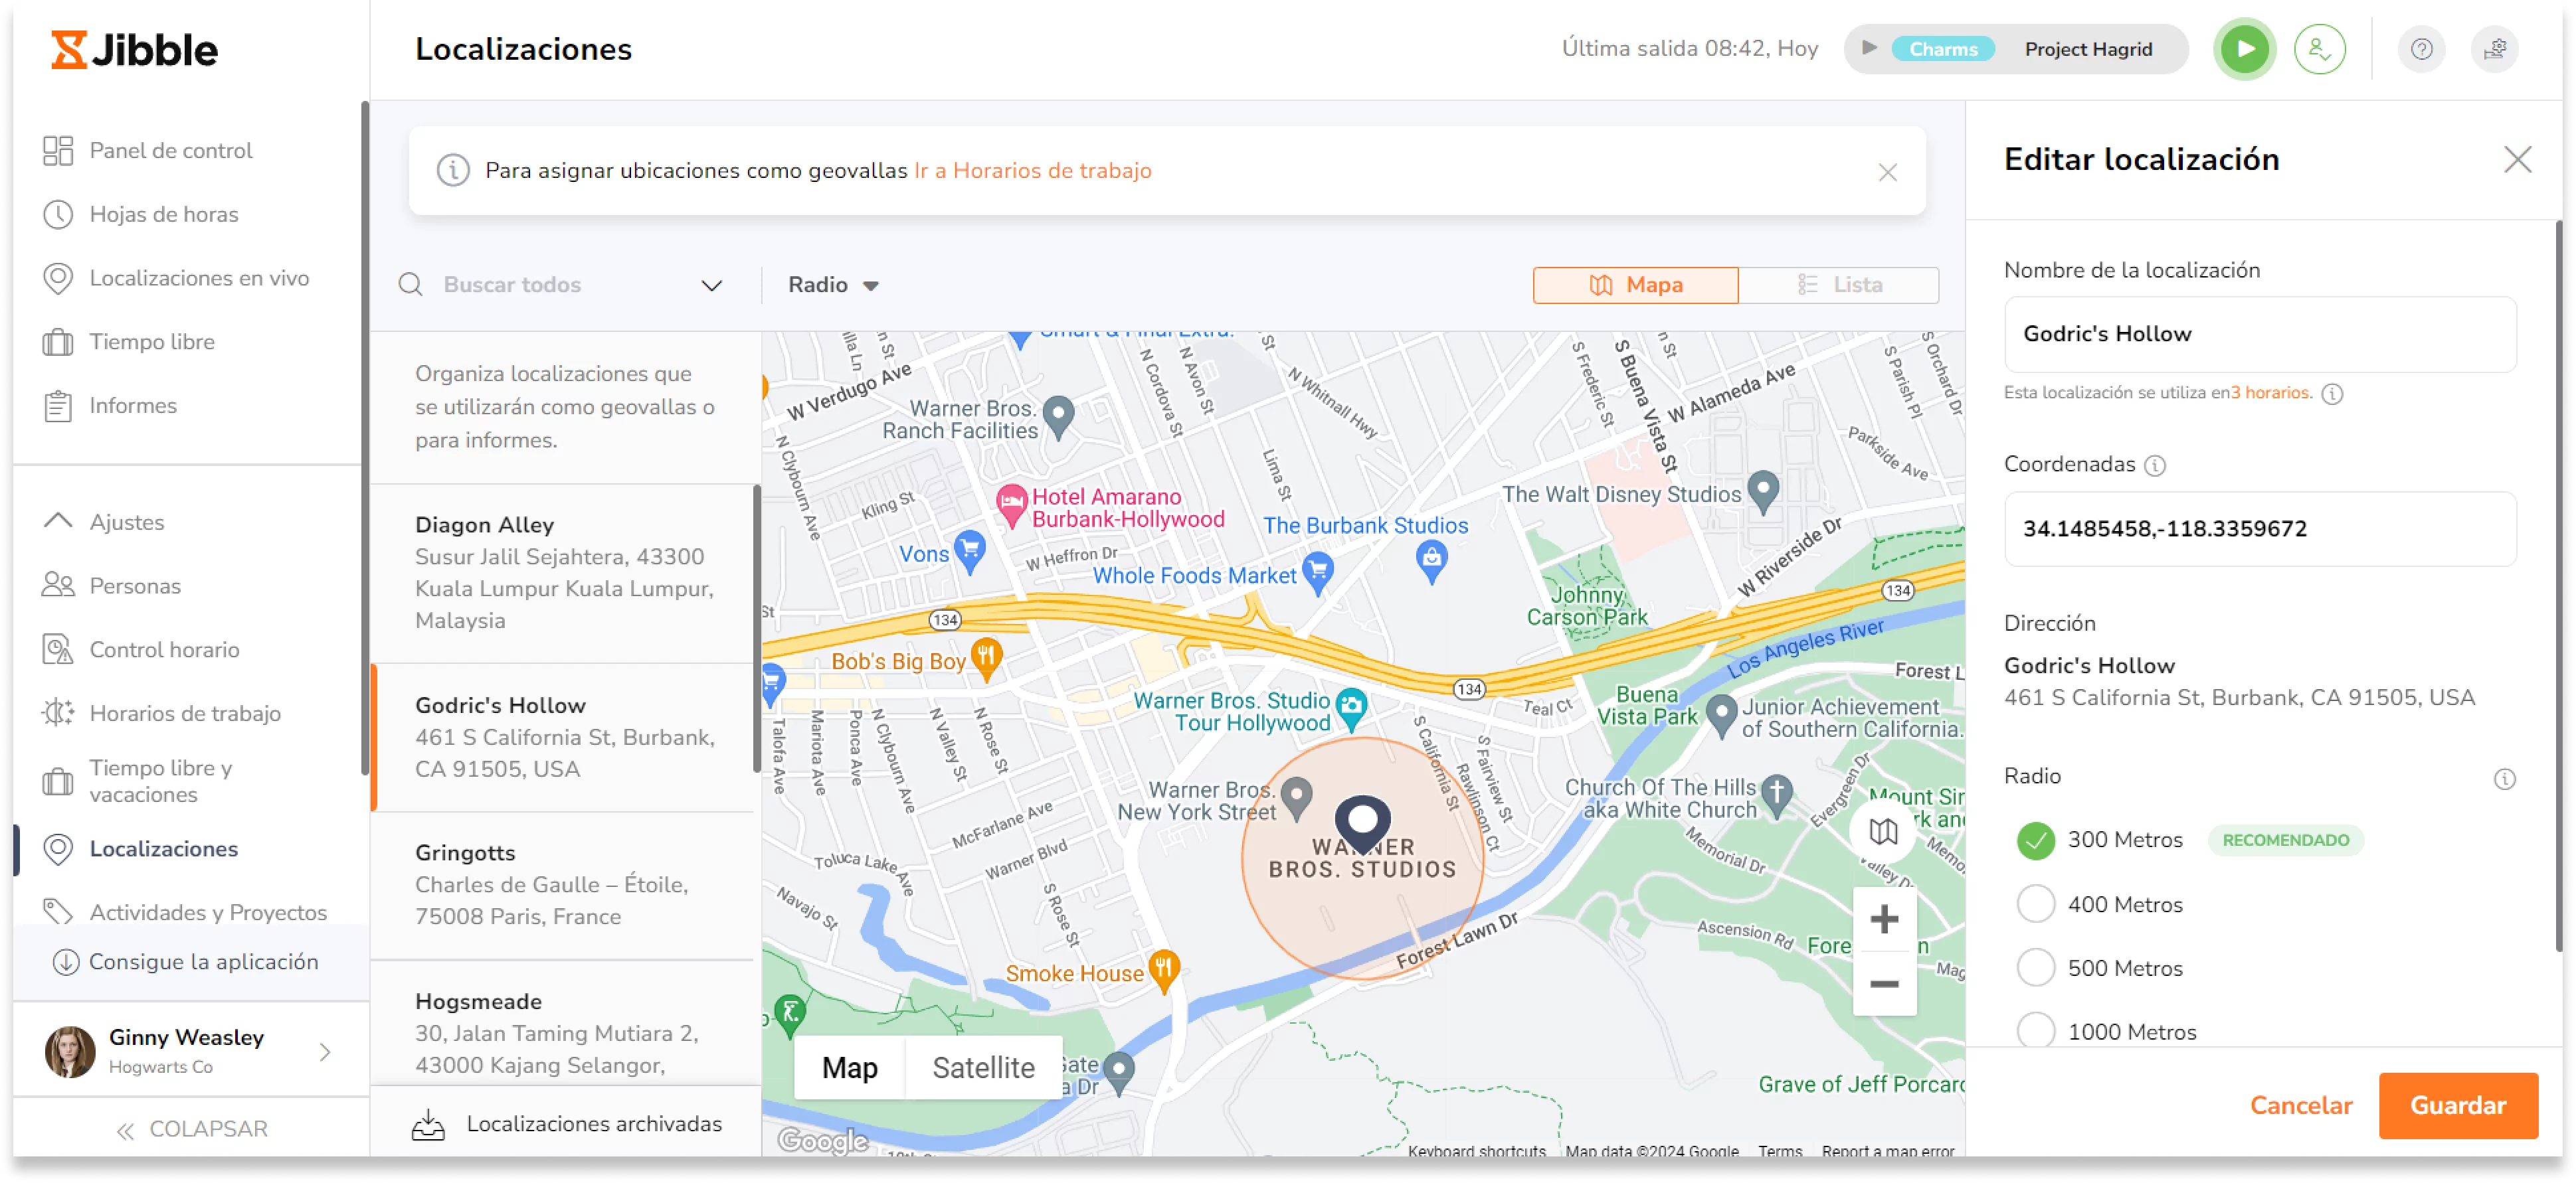Edit the Coordenadas input field
The width and height of the screenshot is (2576, 1183).
point(2259,528)
